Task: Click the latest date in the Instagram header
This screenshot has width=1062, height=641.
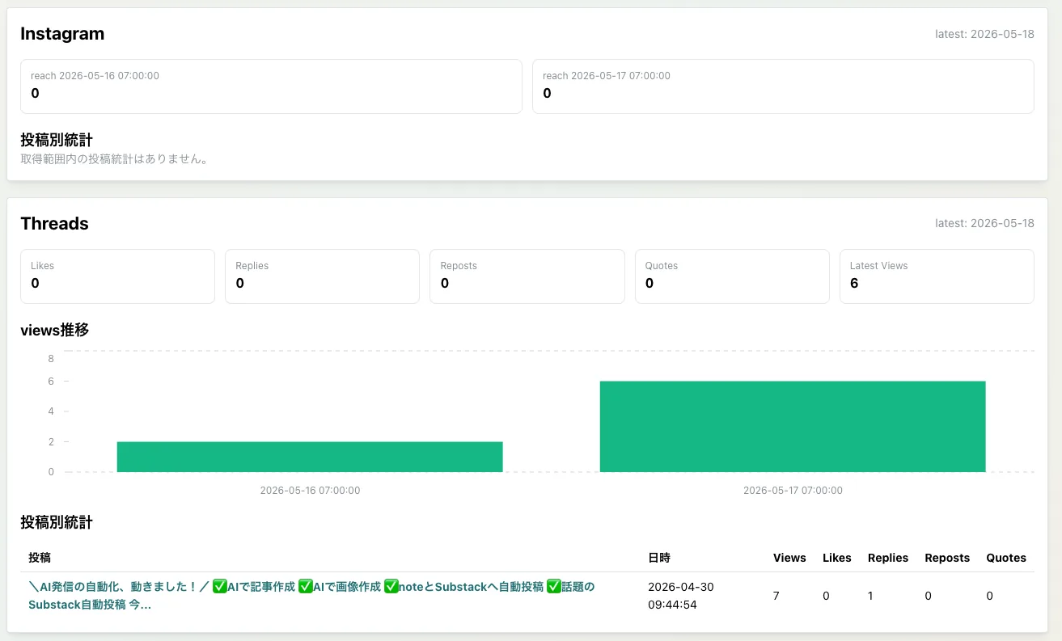Action: coord(984,34)
